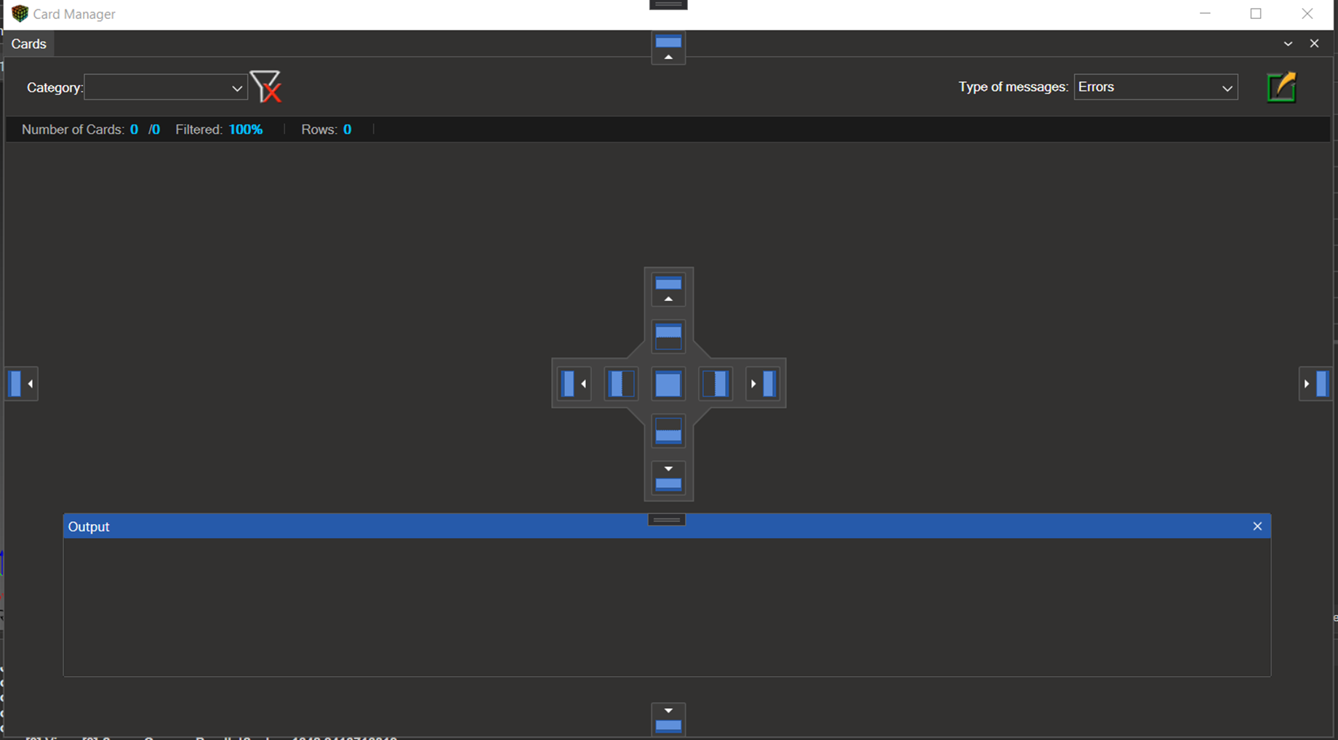Click the clear filter funnel icon
The image size is (1338, 740).
pyautogui.click(x=266, y=87)
